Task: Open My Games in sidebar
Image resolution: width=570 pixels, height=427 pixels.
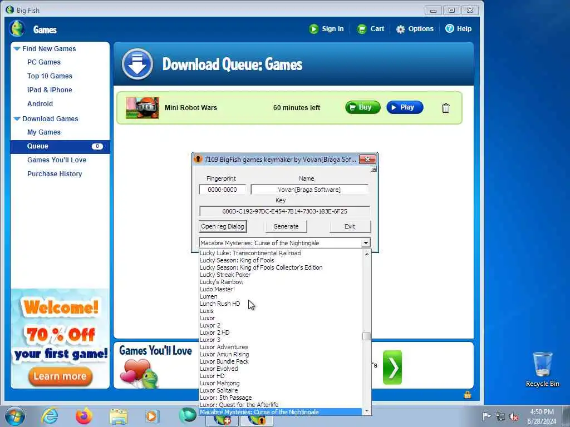Action: pos(43,132)
